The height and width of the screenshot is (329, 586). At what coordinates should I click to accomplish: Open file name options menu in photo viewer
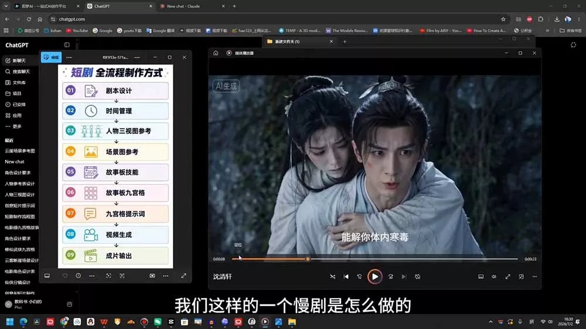tap(137, 57)
